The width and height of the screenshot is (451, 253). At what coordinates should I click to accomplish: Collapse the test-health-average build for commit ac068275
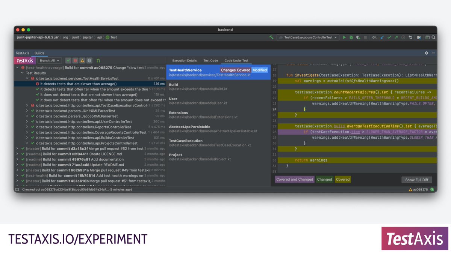click(x=17, y=68)
